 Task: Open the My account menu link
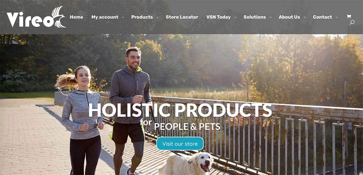105,17
